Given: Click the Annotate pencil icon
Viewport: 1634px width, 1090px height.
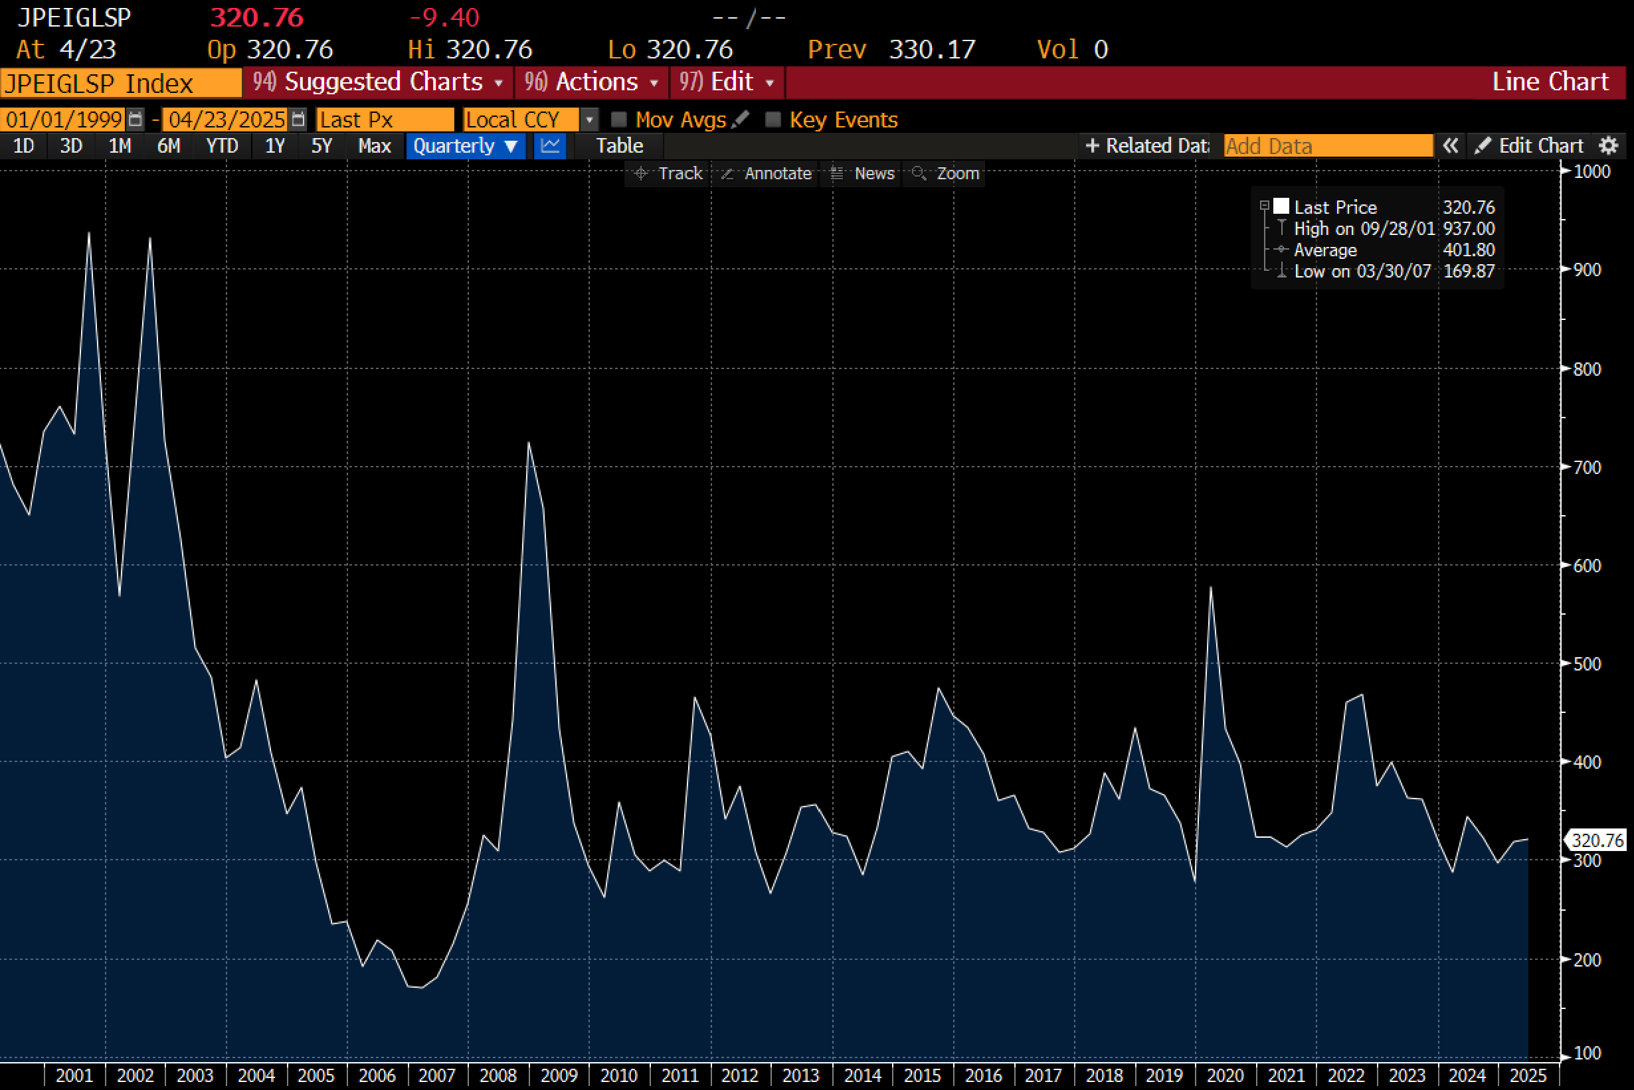Looking at the screenshot, I should 727,173.
